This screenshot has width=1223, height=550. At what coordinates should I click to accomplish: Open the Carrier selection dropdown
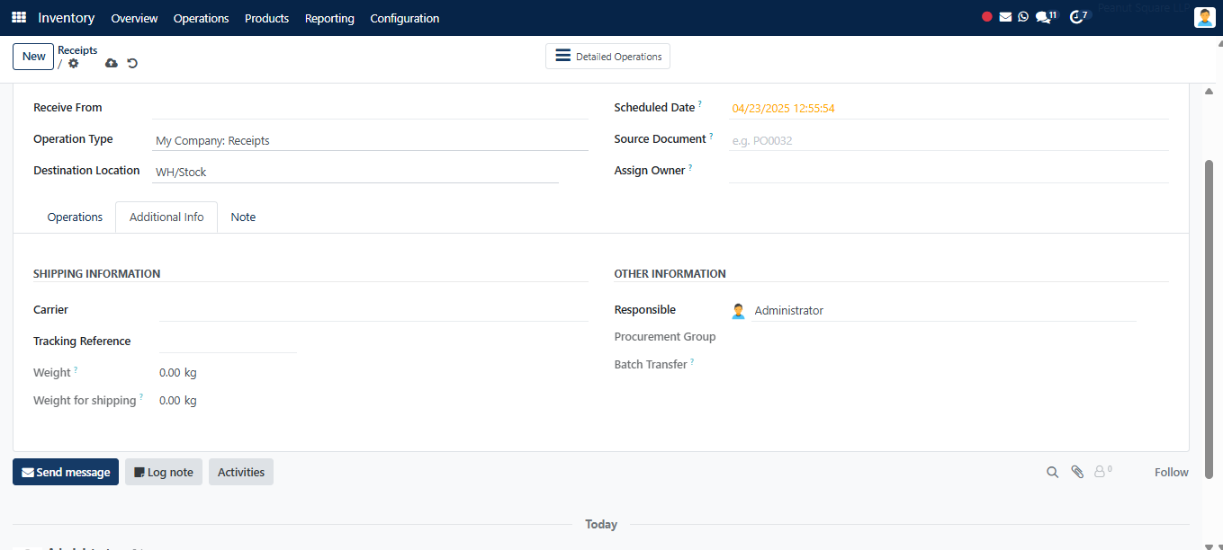click(x=373, y=310)
